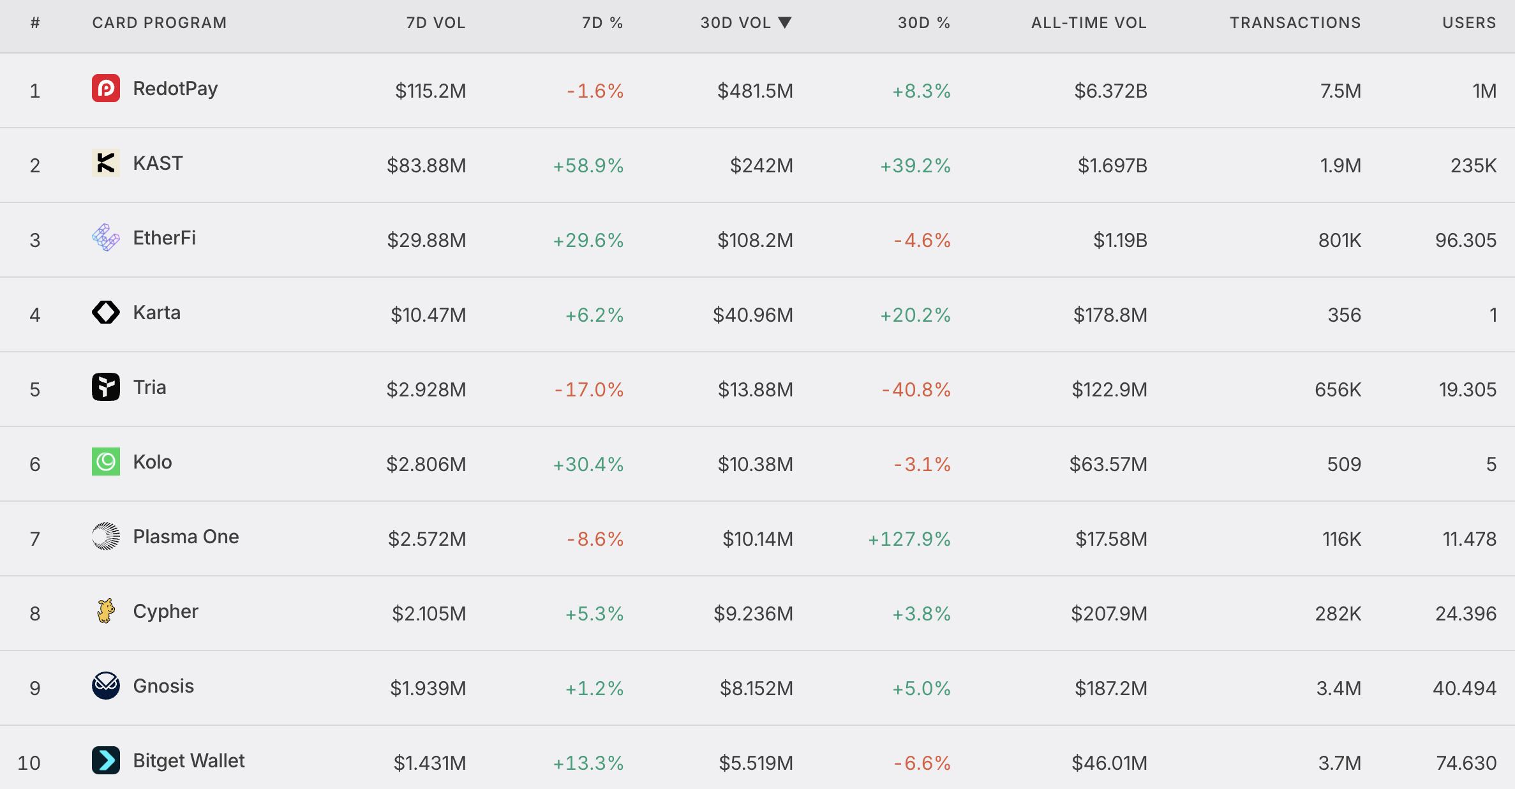Click the Kolo green logo icon
1515x789 pixels.
106,462
